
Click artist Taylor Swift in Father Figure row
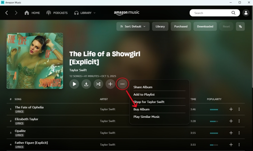click(108, 145)
